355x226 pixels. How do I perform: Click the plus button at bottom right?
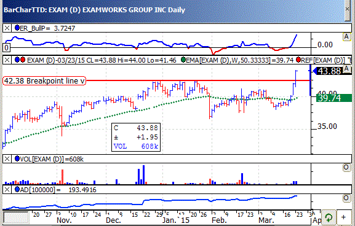click(x=343, y=217)
